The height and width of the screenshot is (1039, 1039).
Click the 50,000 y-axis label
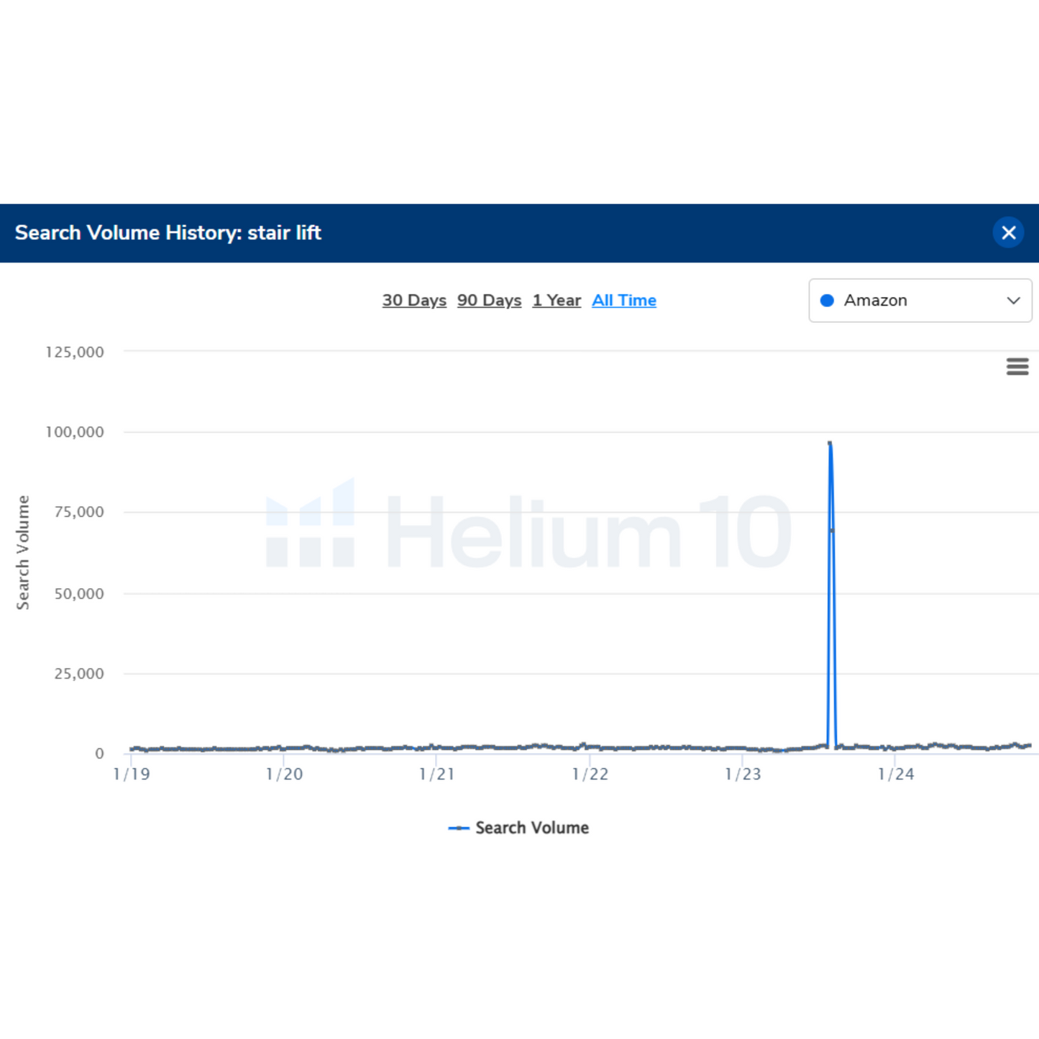79,594
